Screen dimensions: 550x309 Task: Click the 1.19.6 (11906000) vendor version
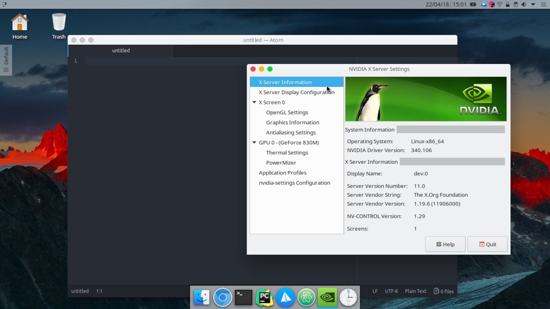click(437, 204)
